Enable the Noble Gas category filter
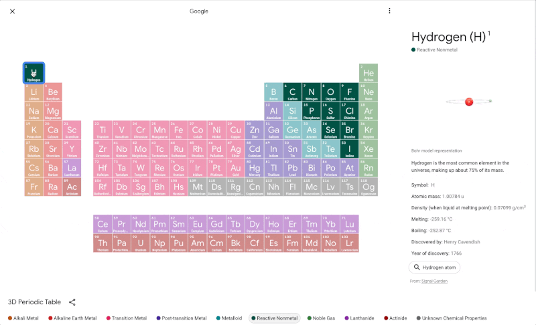The height and width of the screenshot is (325, 536). (323, 318)
